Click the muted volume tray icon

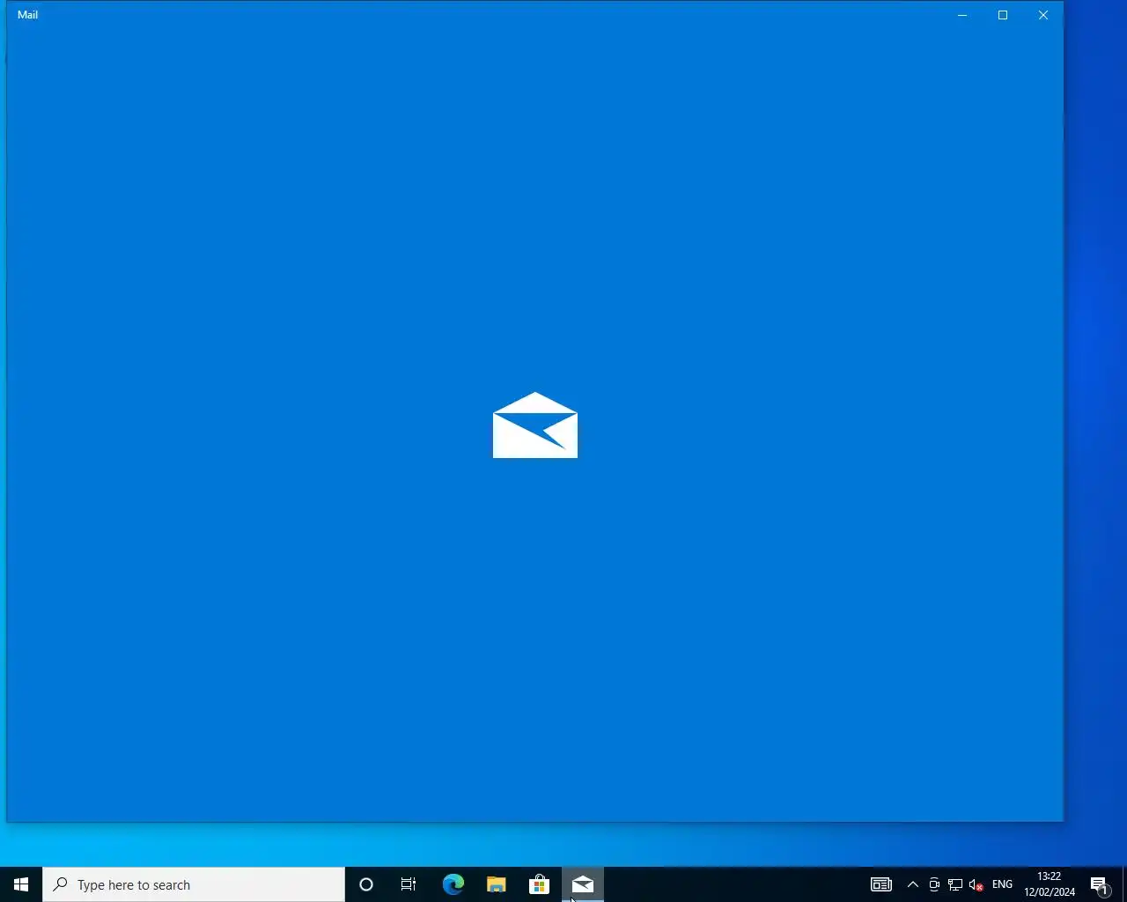click(976, 884)
